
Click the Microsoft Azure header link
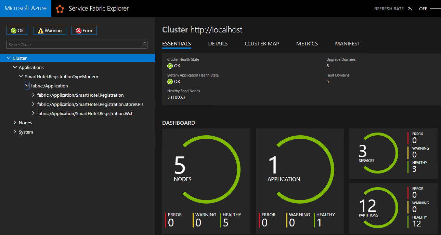(26, 9)
